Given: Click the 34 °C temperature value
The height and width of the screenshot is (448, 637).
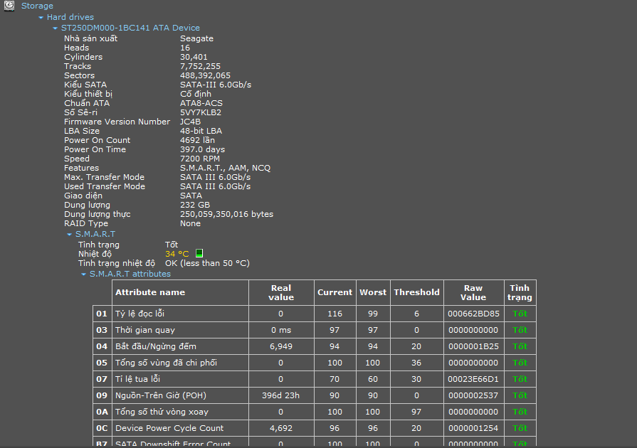Looking at the screenshot, I should [x=177, y=254].
